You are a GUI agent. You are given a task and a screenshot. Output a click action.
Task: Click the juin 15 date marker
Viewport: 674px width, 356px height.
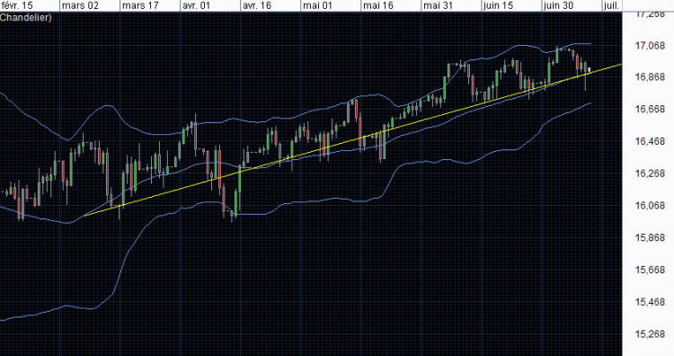click(498, 5)
